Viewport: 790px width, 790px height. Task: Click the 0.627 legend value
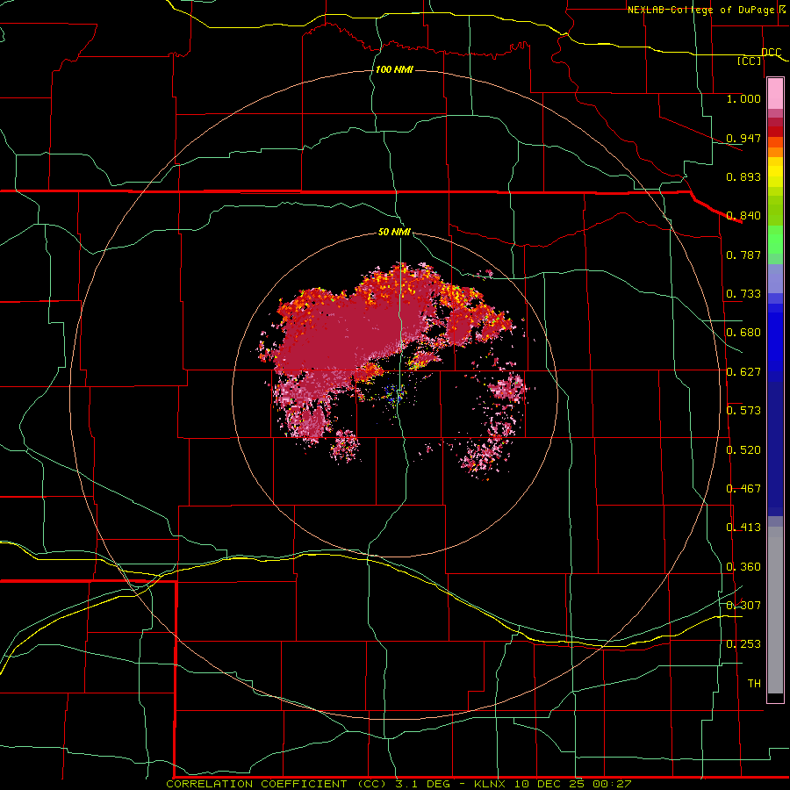[x=743, y=372]
